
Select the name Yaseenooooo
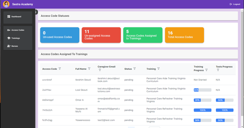pos(83,120)
